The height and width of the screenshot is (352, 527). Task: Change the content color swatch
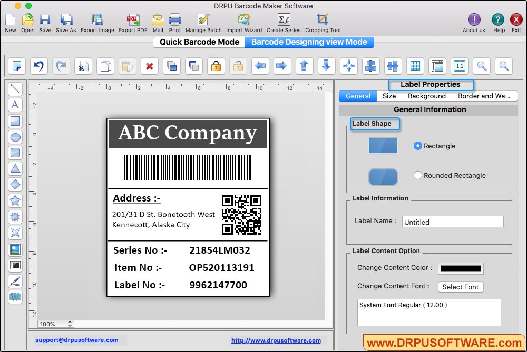click(x=461, y=268)
